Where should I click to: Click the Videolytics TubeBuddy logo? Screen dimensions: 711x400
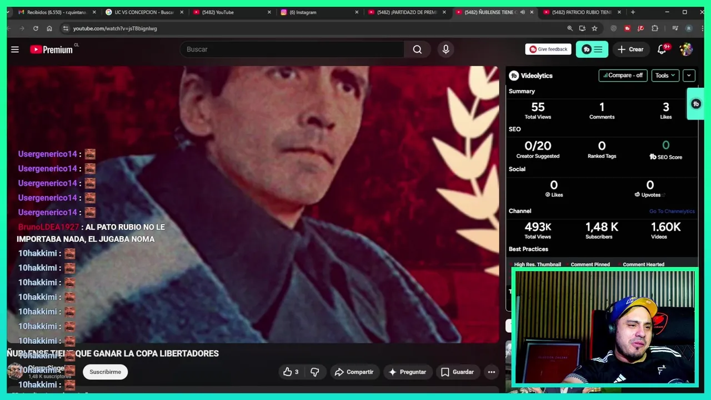point(514,76)
